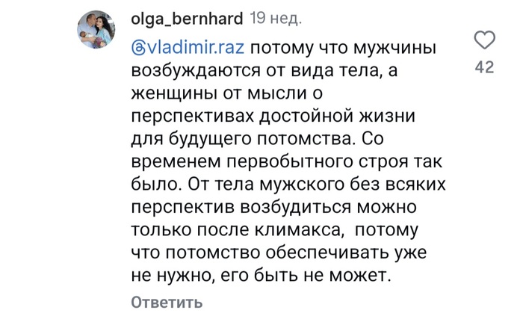
Task: Open olga_bernhard's profile picture
Action: coord(96,29)
